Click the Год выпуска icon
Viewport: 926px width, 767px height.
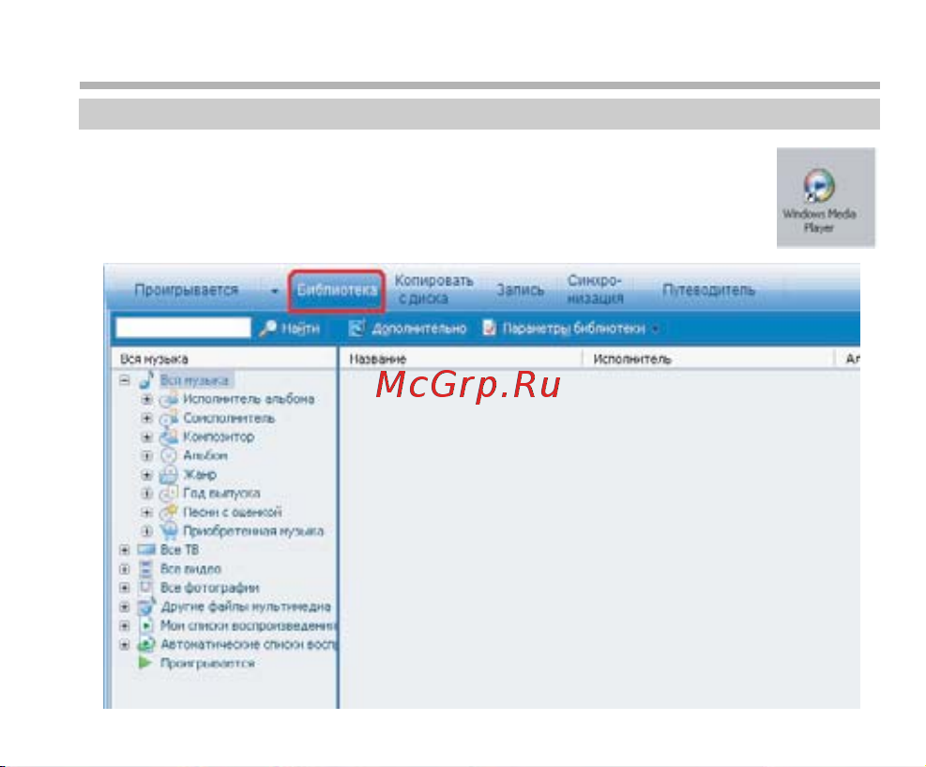(x=169, y=493)
